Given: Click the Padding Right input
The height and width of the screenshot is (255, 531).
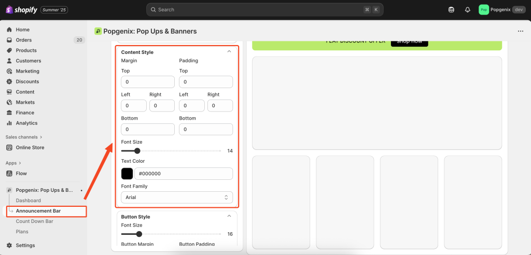Looking at the screenshot, I should point(220,106).
